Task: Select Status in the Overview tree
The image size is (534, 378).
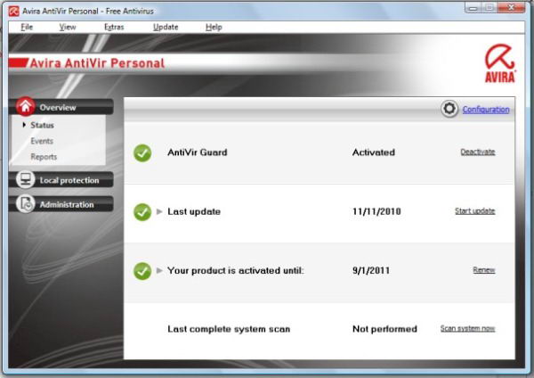Action: 42,126
